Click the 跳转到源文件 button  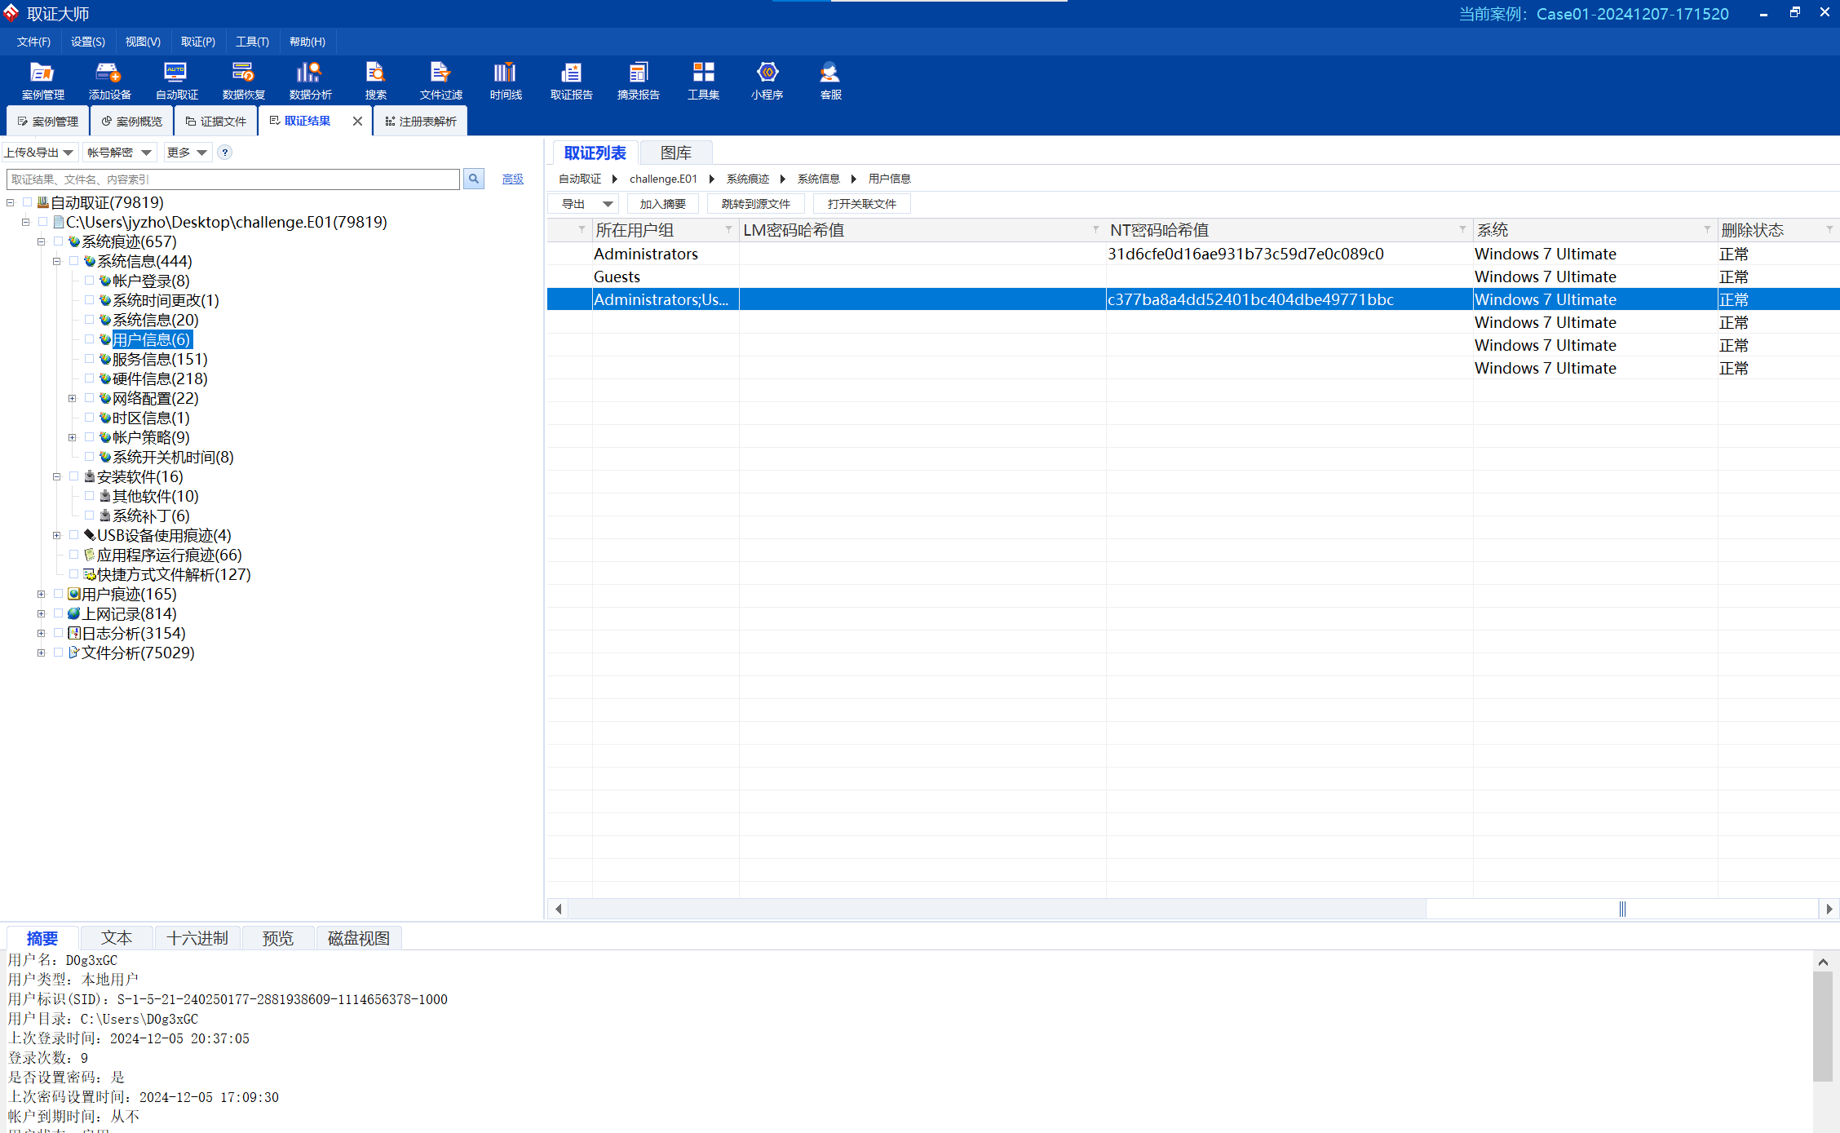pyautogui.click(x=756, y=204)
